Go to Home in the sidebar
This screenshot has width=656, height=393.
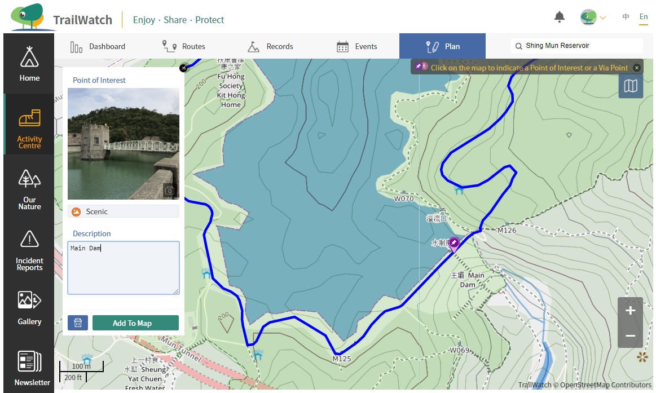coord(29,64)
